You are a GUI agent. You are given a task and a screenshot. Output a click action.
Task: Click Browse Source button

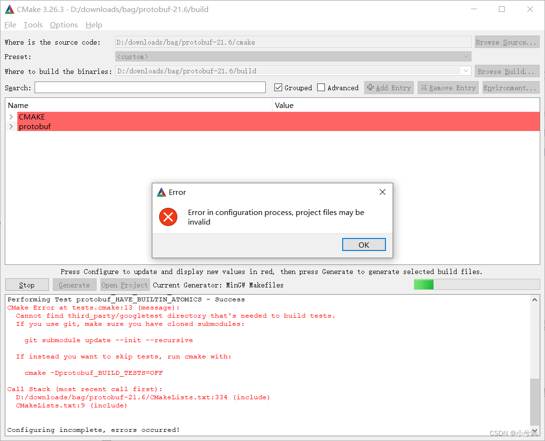coord(507,42)
